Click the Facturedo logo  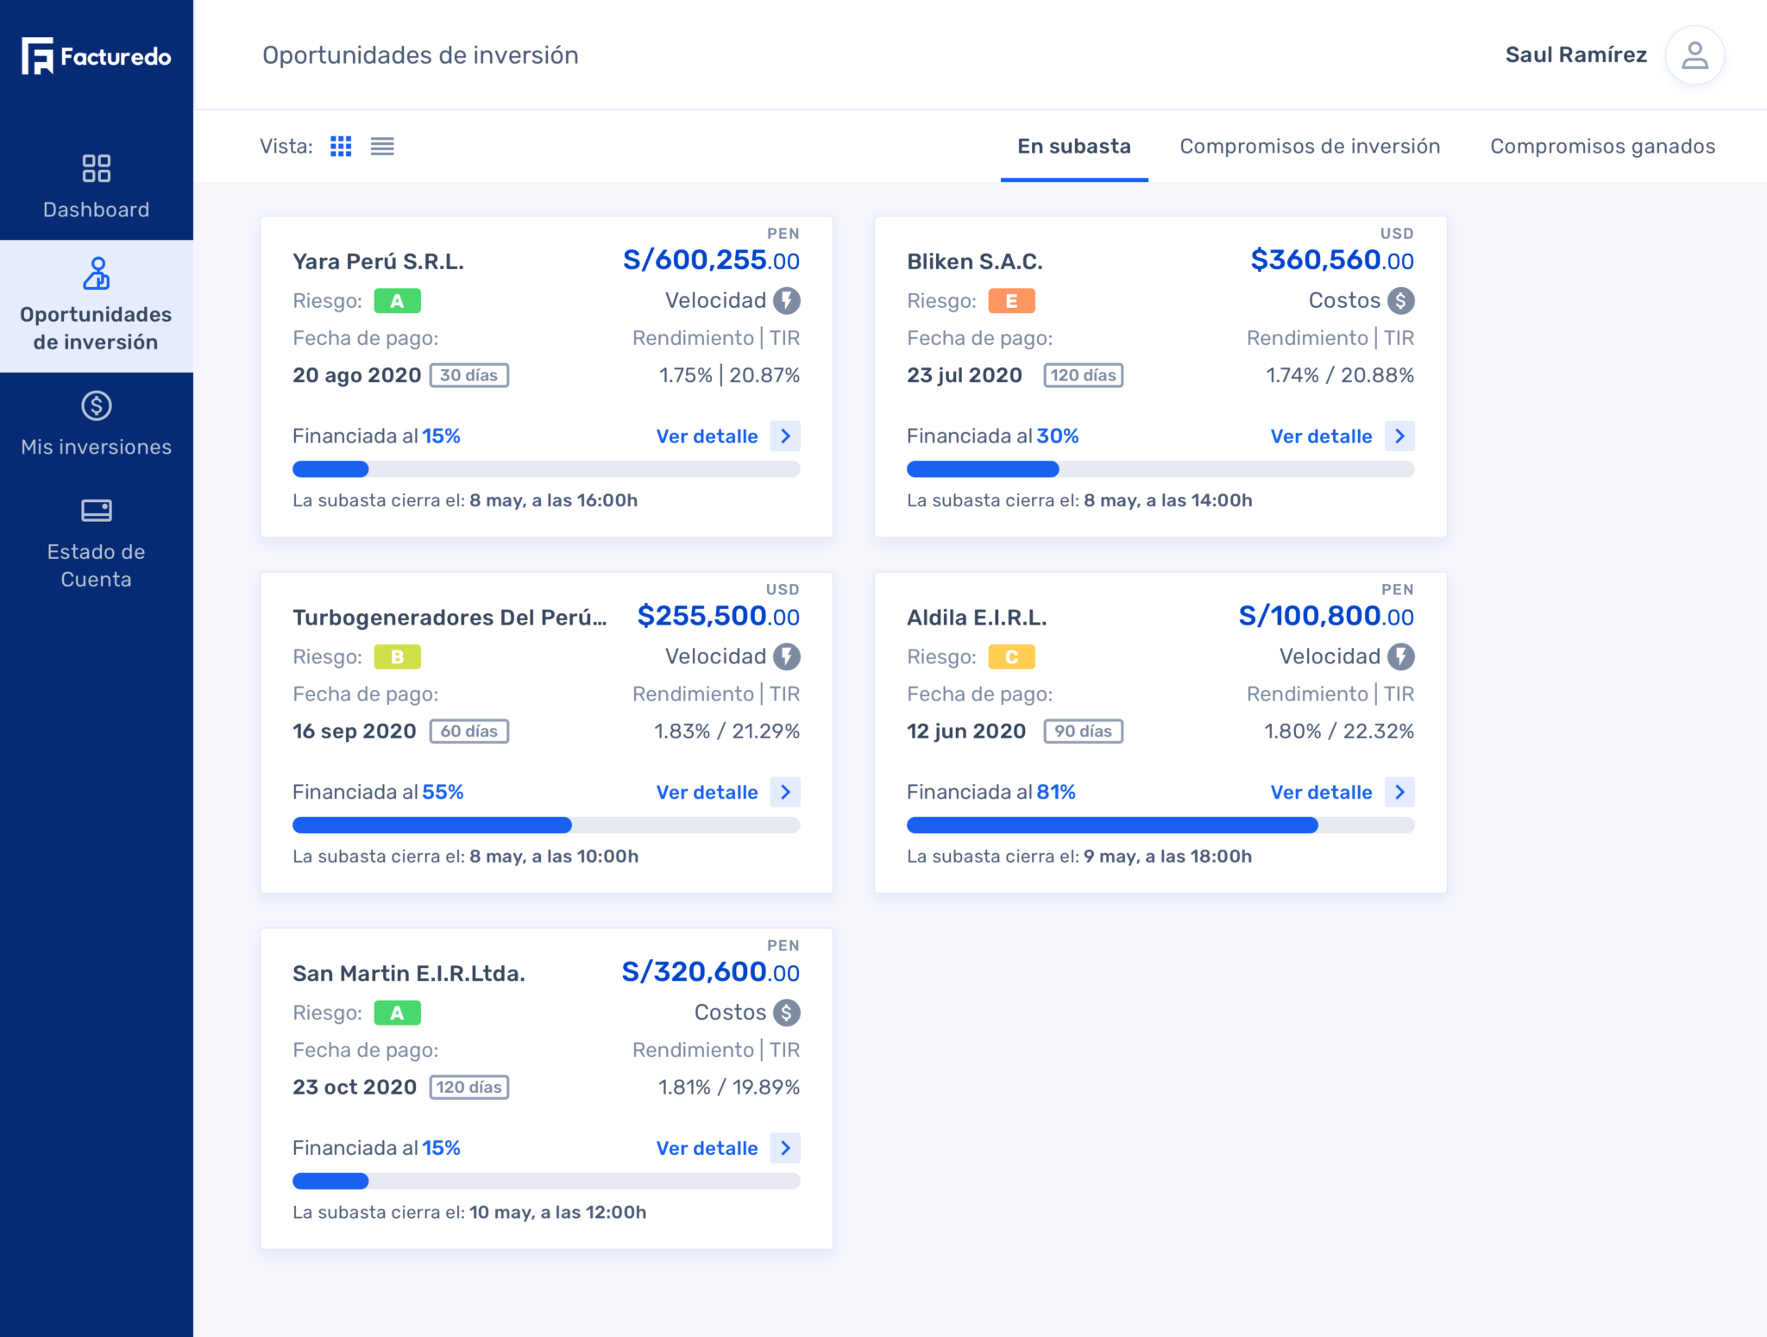pos(96,56)
